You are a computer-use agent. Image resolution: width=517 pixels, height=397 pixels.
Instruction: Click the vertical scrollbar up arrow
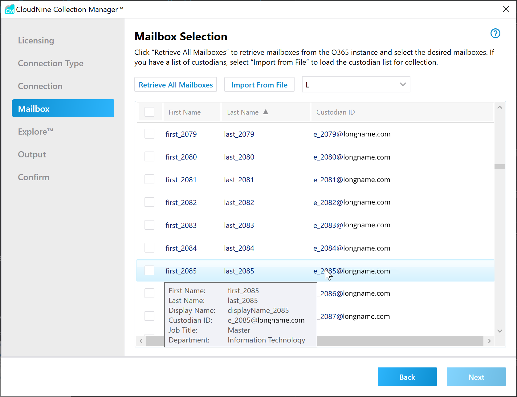pyautogui.click(x=500, y=107)
